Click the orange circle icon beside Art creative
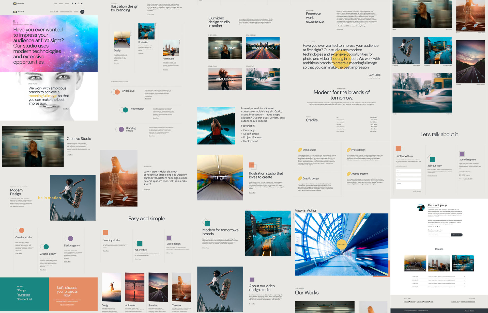The image size is (488, 313). pos(117,92)
